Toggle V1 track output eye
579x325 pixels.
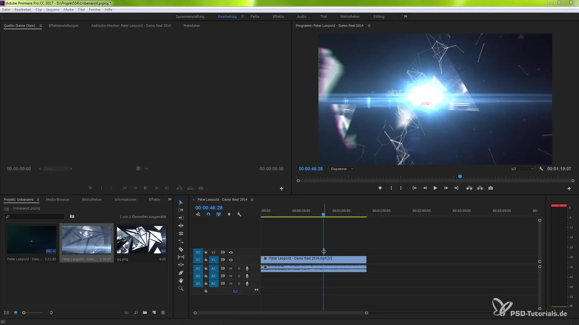tap(231, 260)
